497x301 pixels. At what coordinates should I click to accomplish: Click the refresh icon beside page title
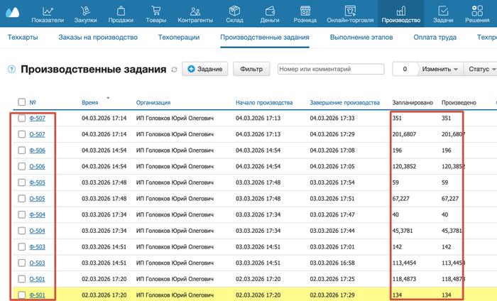tap(175, 70)
